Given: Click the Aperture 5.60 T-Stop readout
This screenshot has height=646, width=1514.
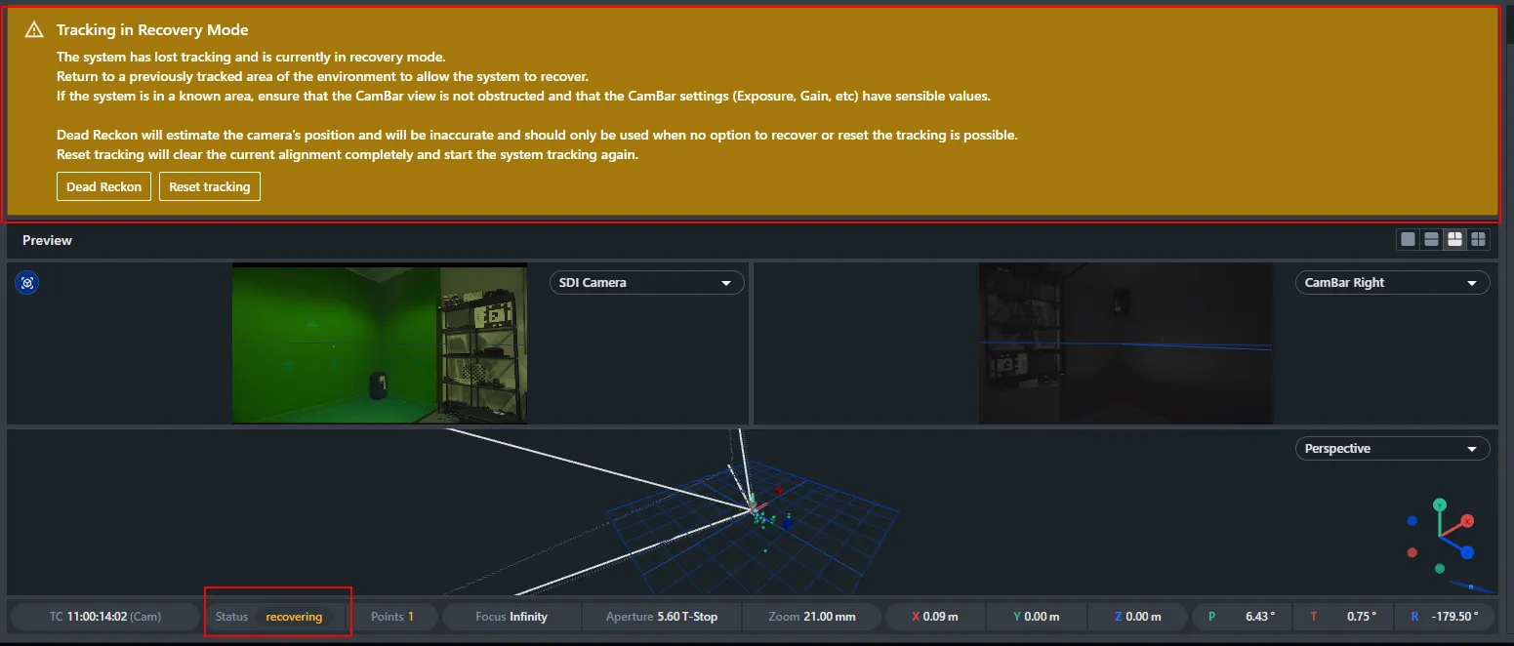Looking at the screenshot, I should click(662, 617).
